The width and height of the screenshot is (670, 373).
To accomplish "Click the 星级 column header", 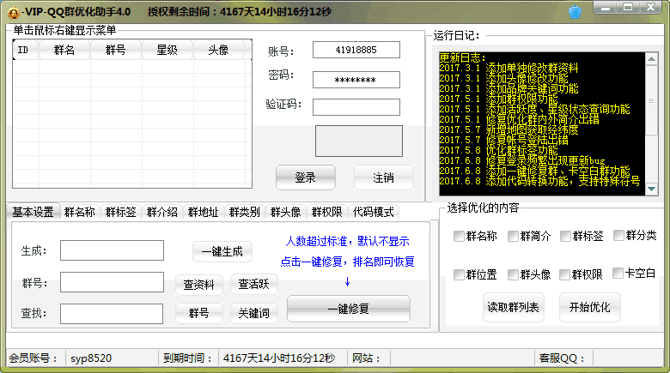I will coord(167,50).
